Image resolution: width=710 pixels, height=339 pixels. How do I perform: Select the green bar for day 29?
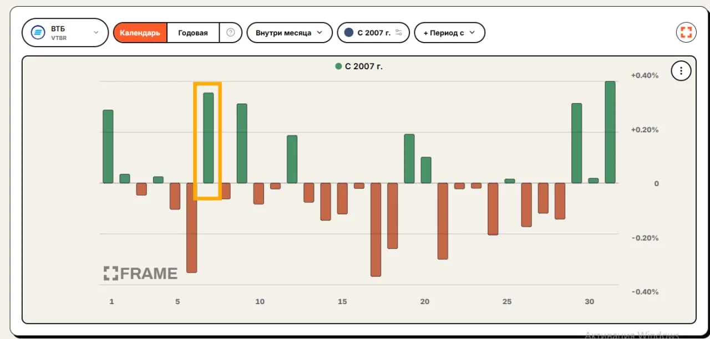pos(577,143)
